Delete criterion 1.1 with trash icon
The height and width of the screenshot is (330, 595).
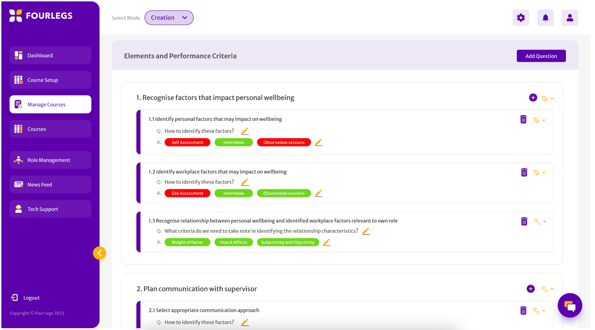click(x=523, y=119)
